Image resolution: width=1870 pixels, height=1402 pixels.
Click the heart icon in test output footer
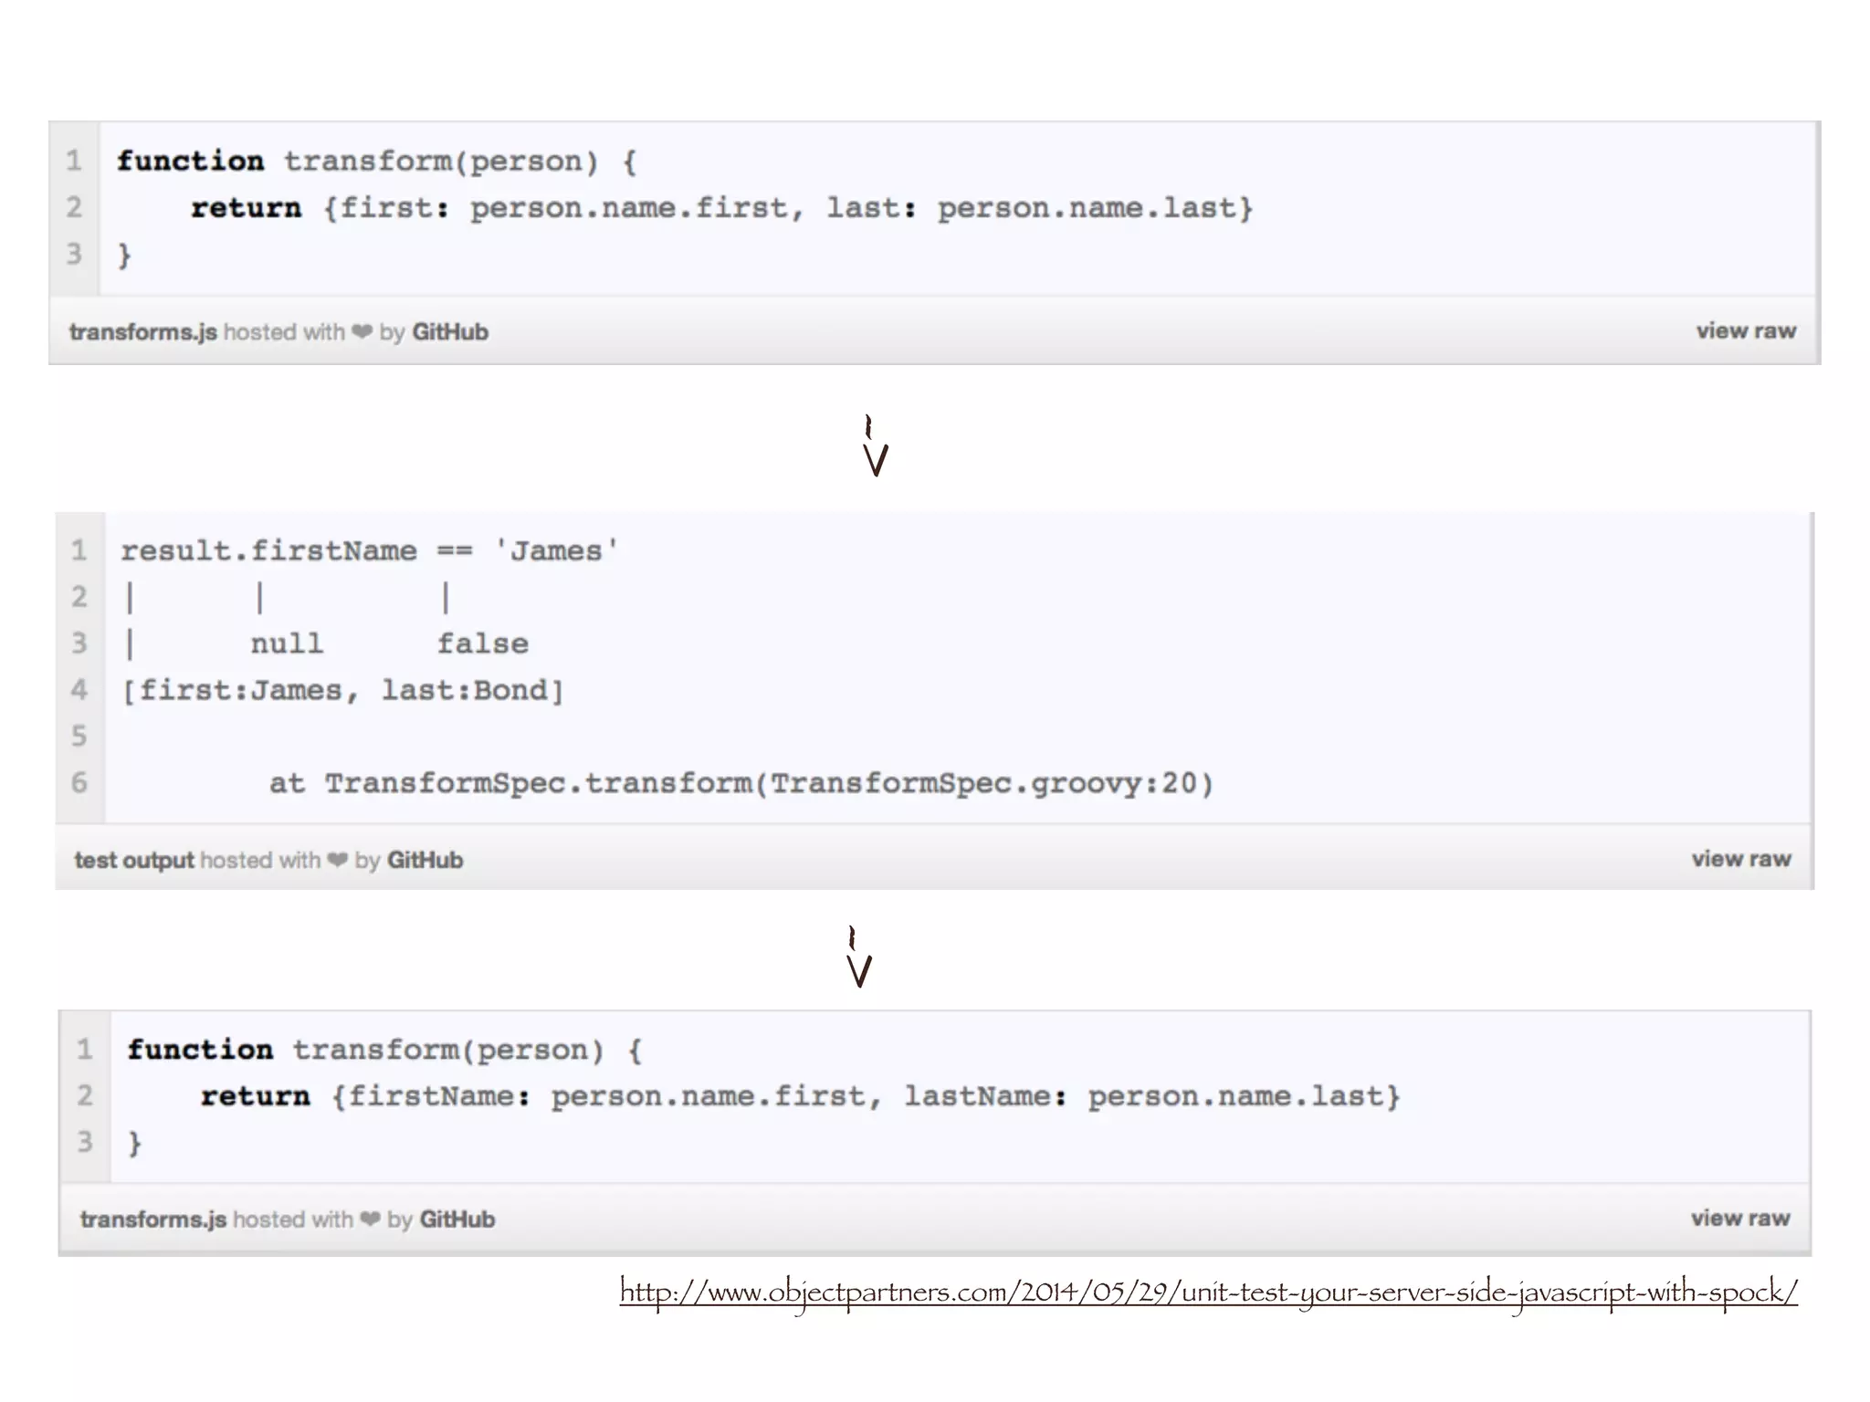click(338, 860)
